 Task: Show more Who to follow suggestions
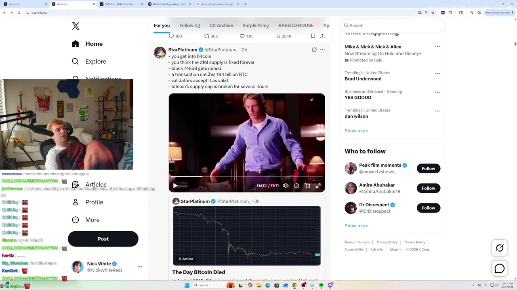pyautogui.click(x=356, y=226)
